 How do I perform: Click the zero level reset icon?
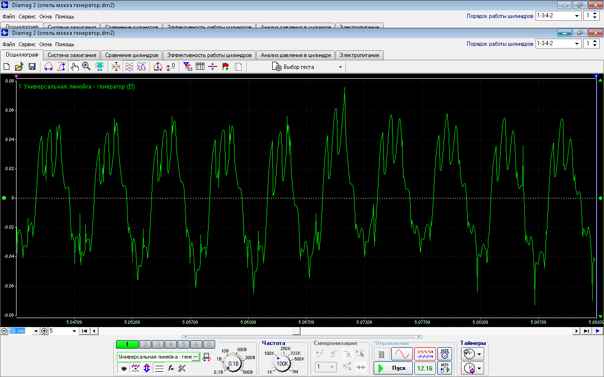[171, 67]
